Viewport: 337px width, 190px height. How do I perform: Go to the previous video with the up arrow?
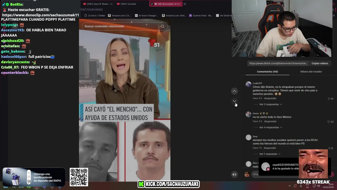(234, 91)
